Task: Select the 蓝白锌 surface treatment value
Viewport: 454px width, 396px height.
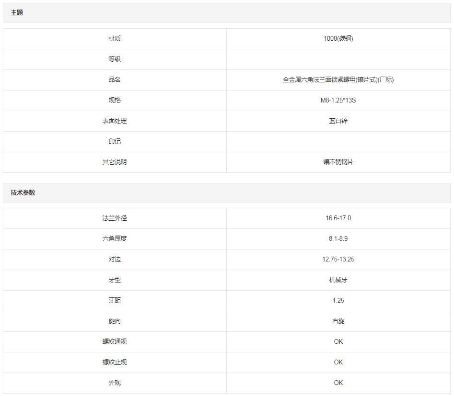Action: [x=338, y=121]
